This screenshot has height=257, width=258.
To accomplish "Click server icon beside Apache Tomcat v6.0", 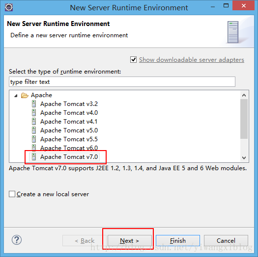I will click(x=34, y=148).
